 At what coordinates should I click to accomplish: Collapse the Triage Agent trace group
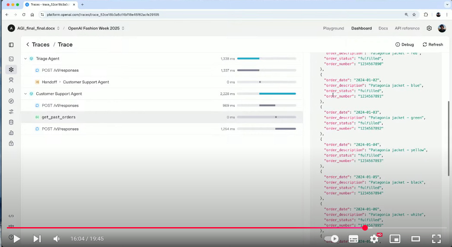coord(25,58)
